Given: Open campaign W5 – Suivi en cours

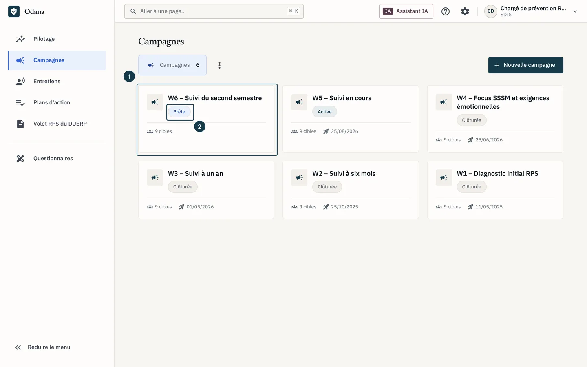Looking at the screenshot, I should (351, 119).
